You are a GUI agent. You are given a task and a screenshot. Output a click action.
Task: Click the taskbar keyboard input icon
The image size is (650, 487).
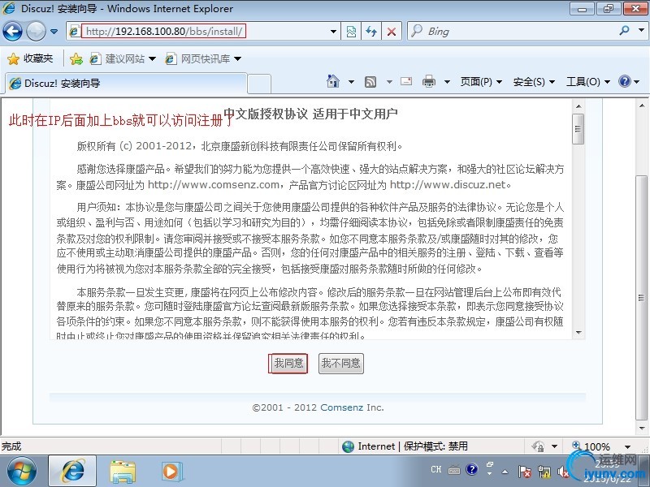point(454,470)
